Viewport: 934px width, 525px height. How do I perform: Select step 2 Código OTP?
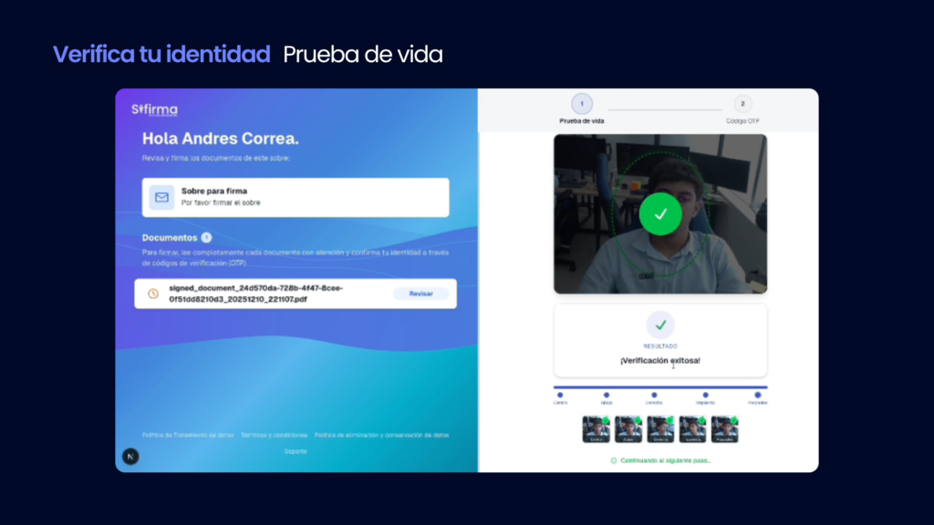pyautogui.click(x=742, y=104)
